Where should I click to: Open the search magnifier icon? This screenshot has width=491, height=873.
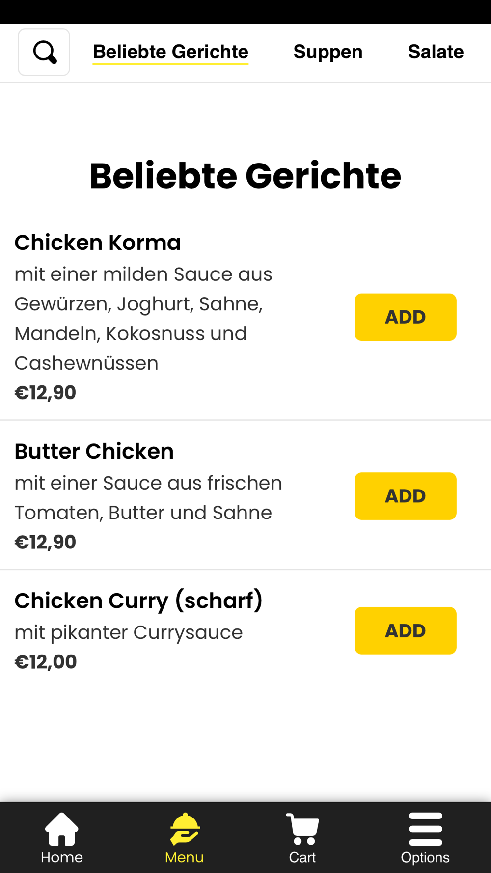point(44,52)
